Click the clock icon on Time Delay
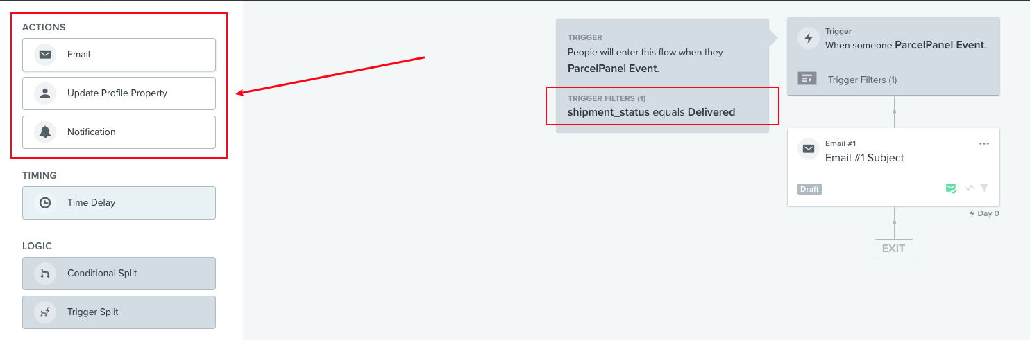The height and width of the screenshot is (340, 1030). (x=45, y=203)
